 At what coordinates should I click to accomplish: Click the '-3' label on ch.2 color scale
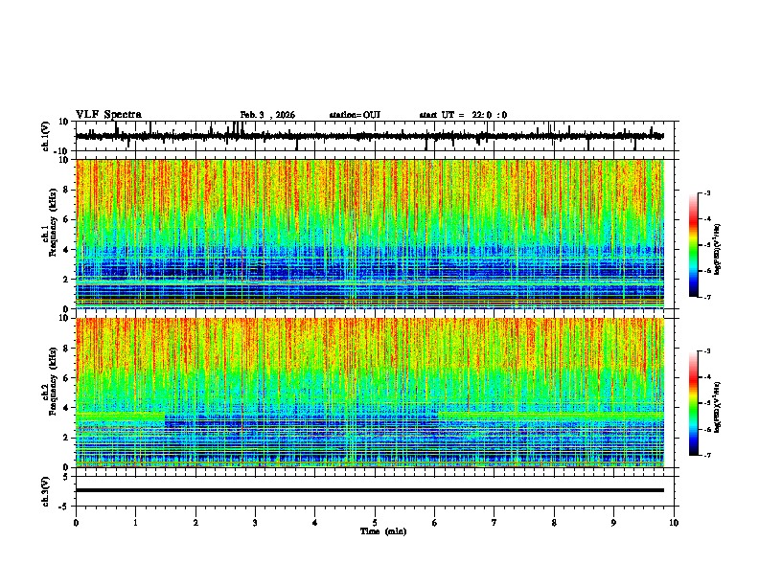pos(707,351)
